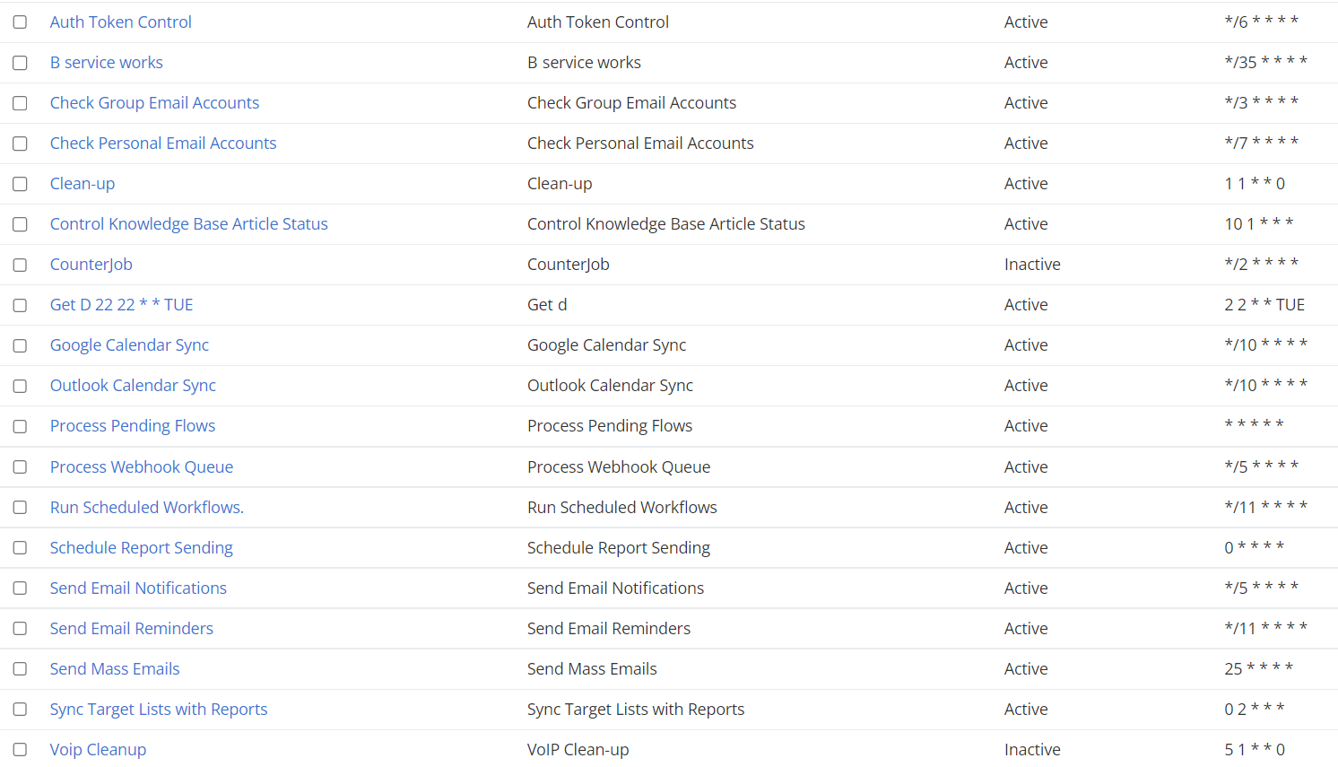Open the Get D 22 22 TUE job
This screenshot has width=1338, height=767.
point(121,305)
